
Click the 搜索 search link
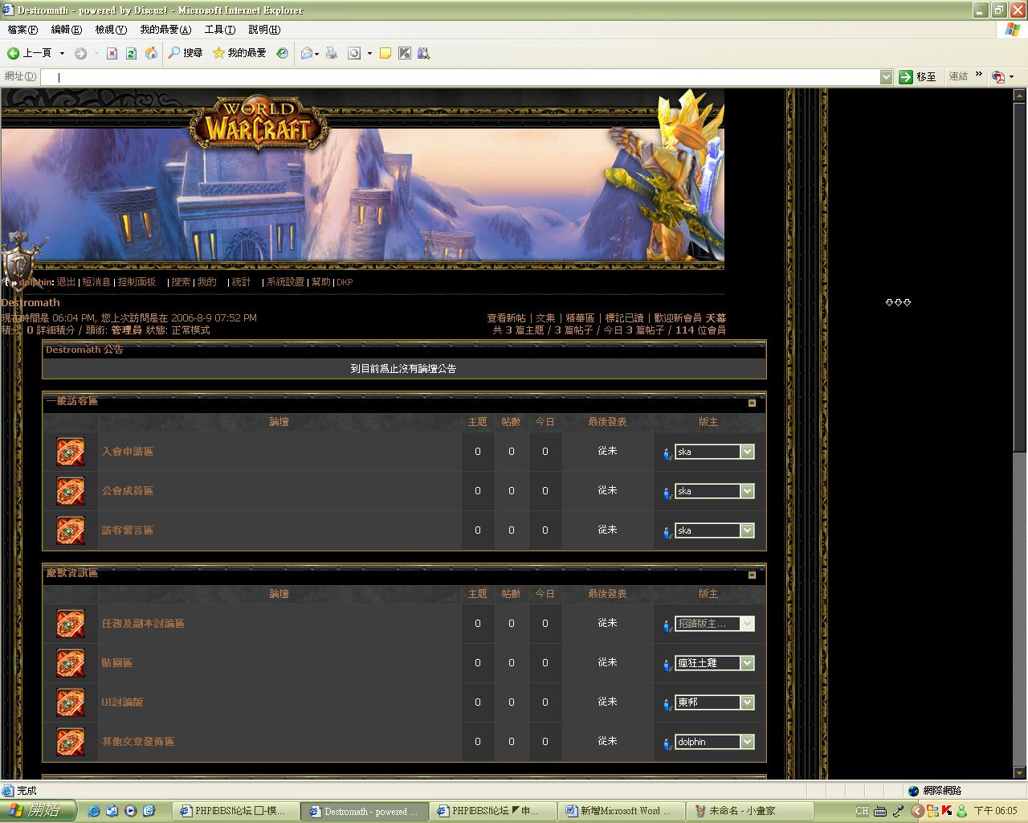[x=181, y=282]
